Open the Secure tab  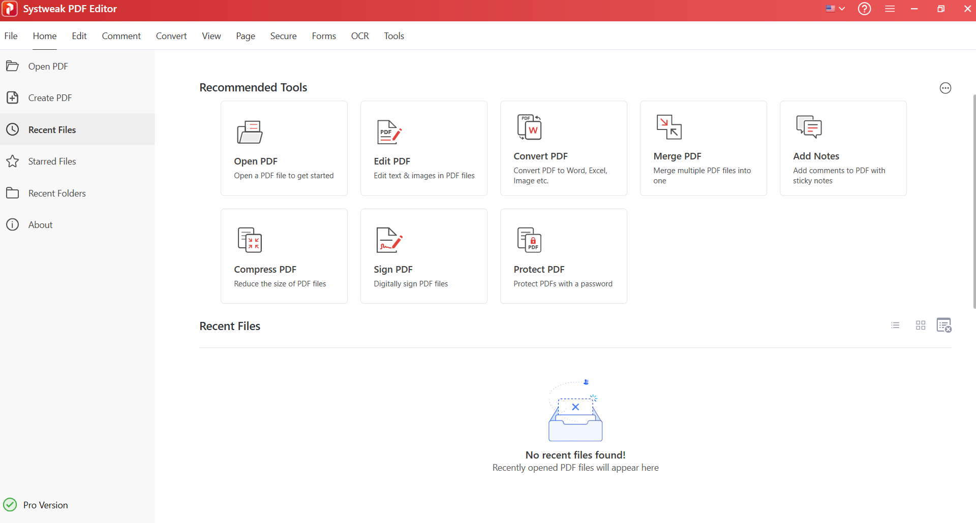[x=284, y=36]
